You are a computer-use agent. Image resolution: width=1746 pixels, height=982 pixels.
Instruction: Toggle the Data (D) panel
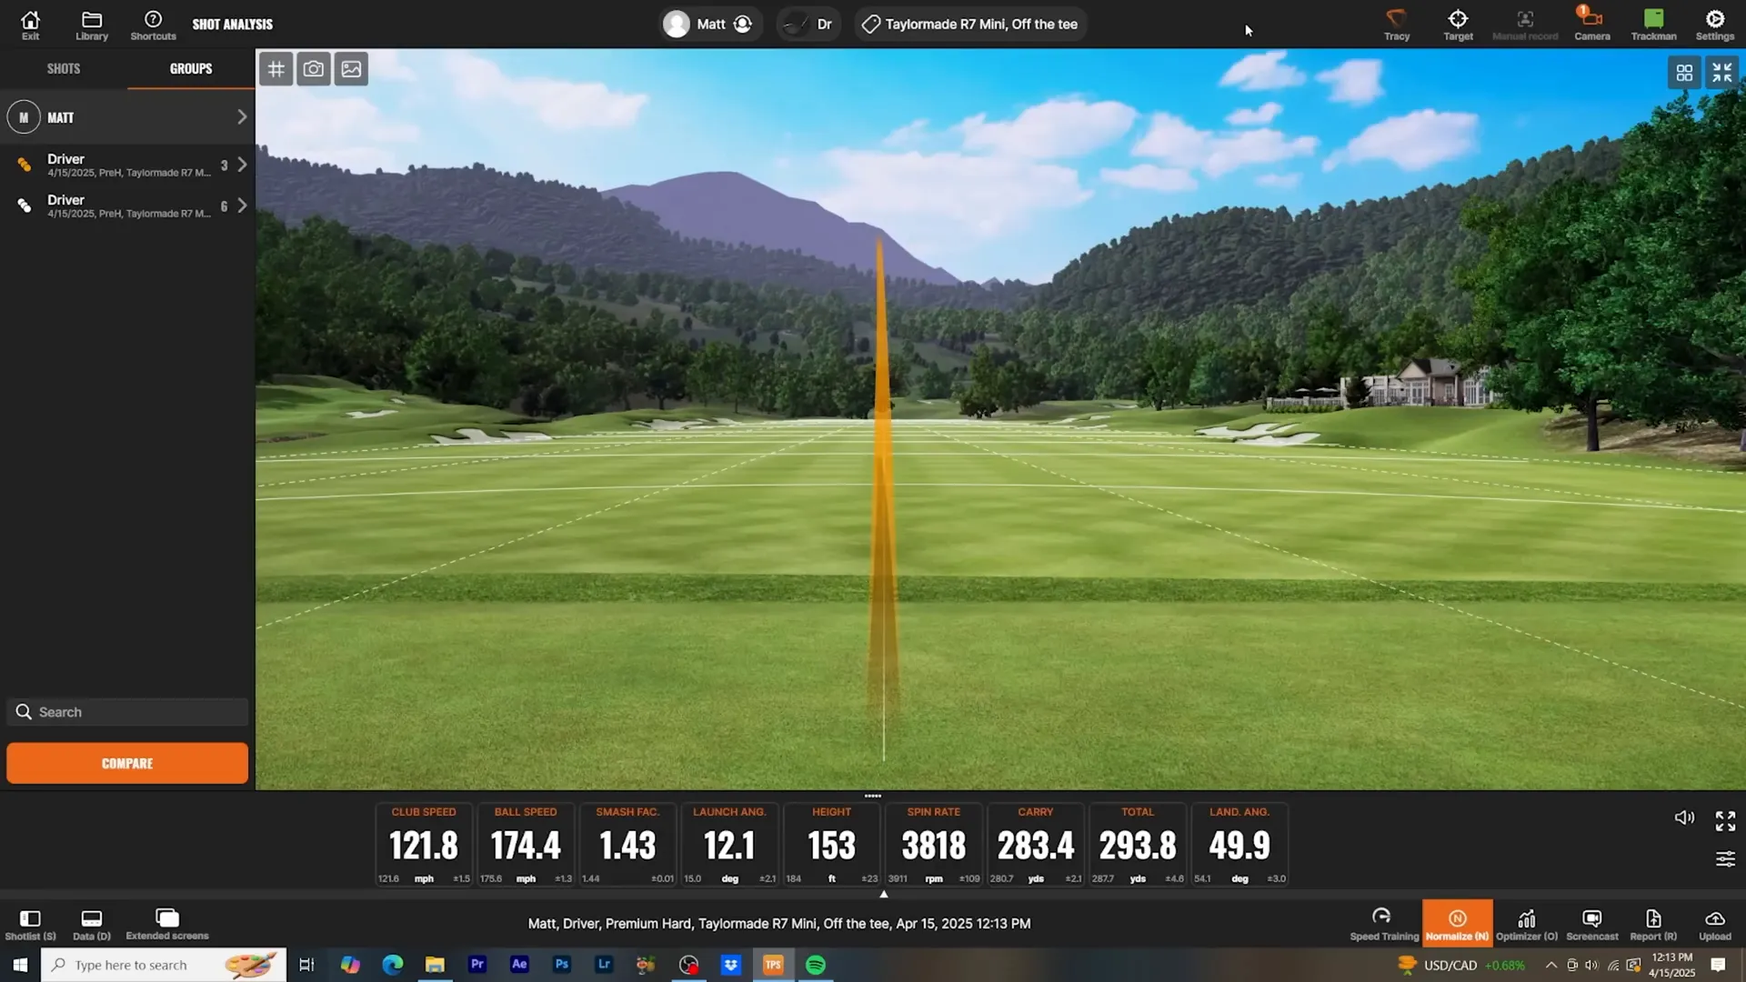coord(91,924)
